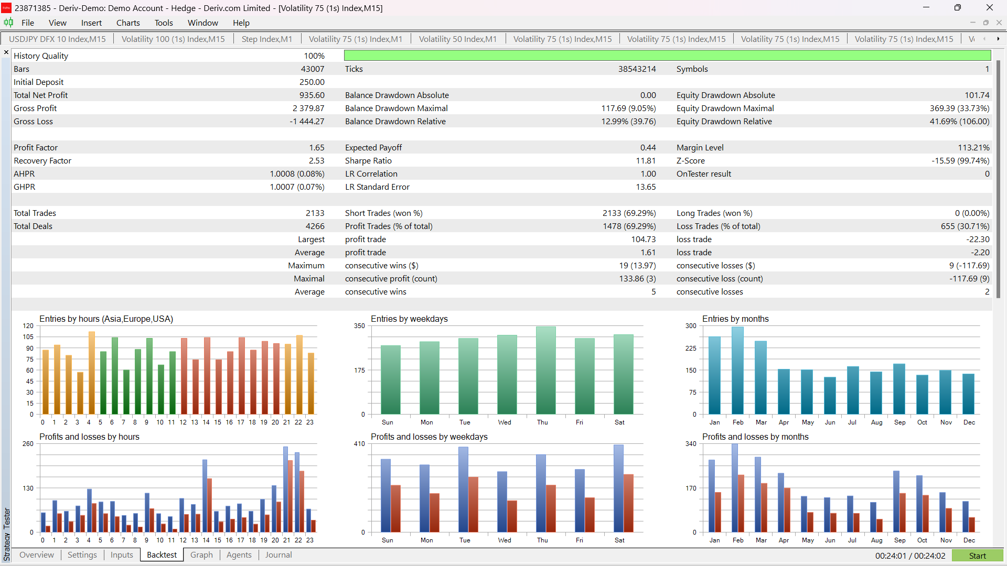
Task: Click the MetaTrader app icon beside File
Action: [x=8, y=23]
